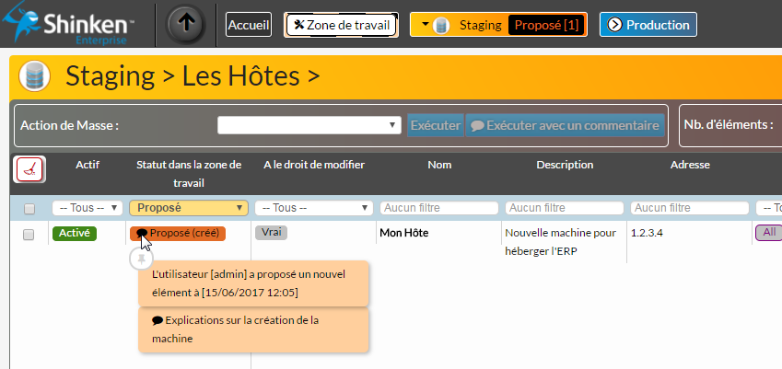782x369 pixels.
Task: Click the Nom filter input field
Action: [x=438, y=208]
